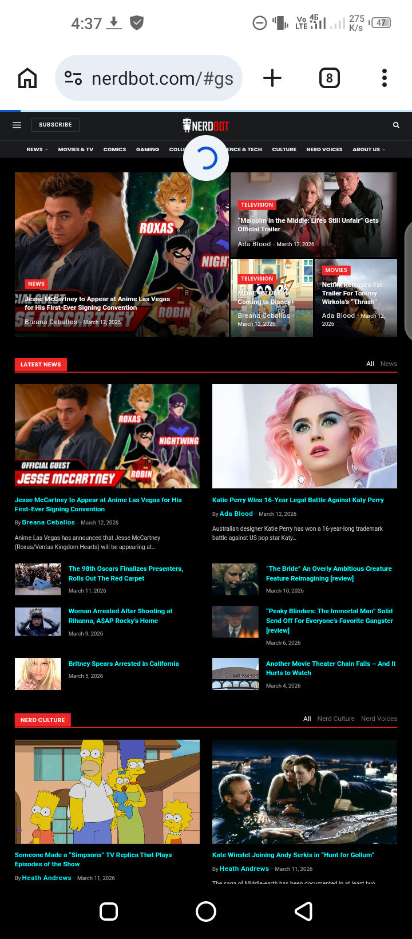Click Peaky Blinders review thumbnail
The width and height of the screenshot is (412, 939).
pyautogui.click(x=235, y=622)
